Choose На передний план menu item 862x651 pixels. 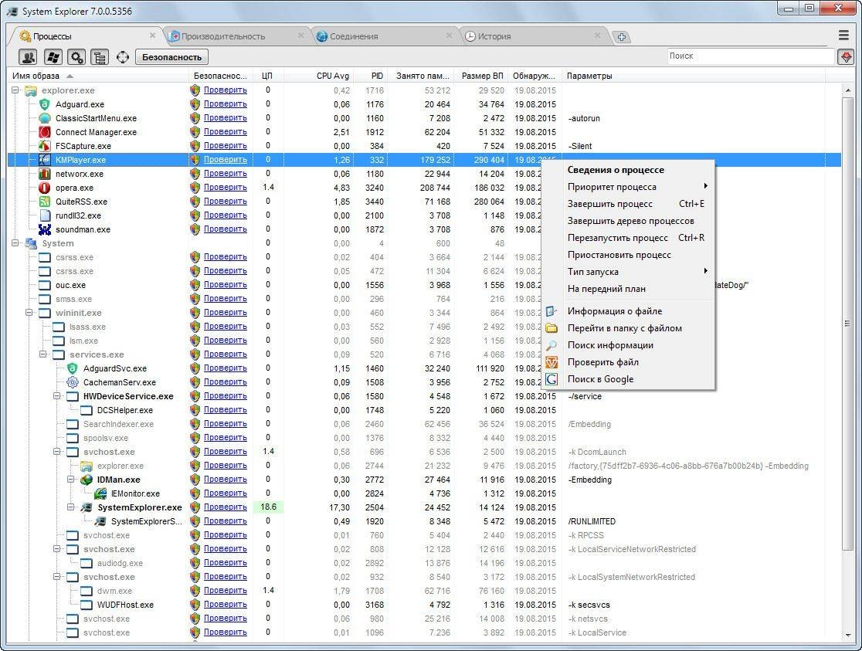click(x=628, y=289)
